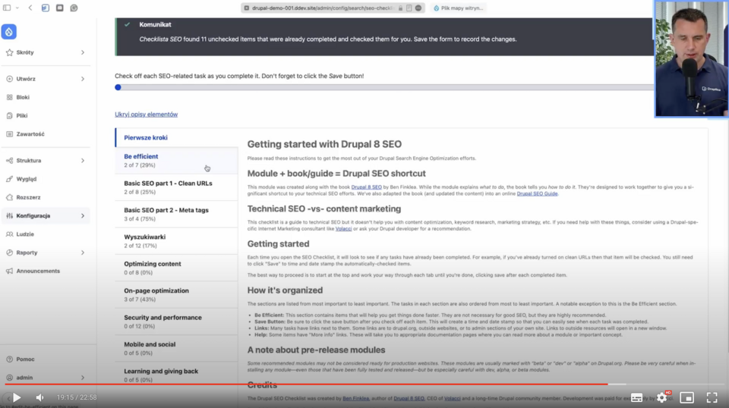
Task: Click the Konfiguracja sliders icon
Action: (9, 216)
